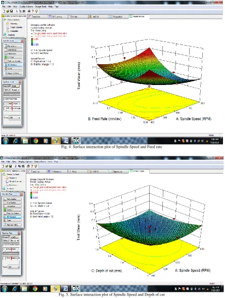Switch to Sheet tab in Fig. 4 Factors Tool
This screenshot has height=298, width=225.
(15, 86)
